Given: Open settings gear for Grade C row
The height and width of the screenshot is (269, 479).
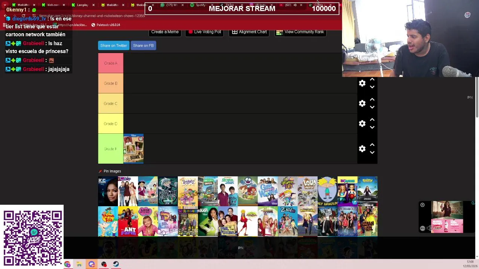Looking at the screenshot, I should coord(362,103).
